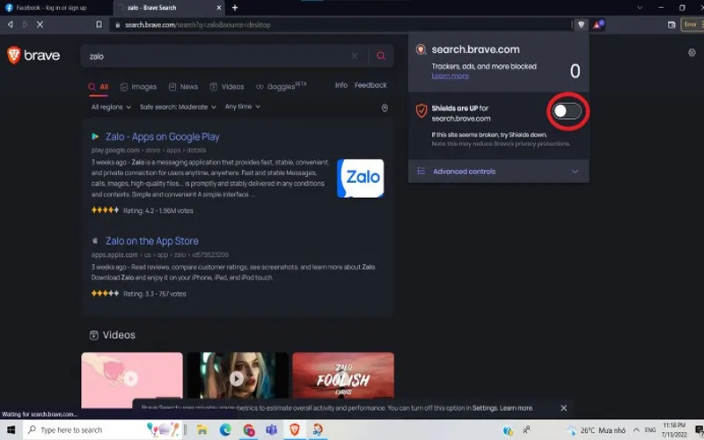
Task: Clear the search query with X icon
Action: 355,56
